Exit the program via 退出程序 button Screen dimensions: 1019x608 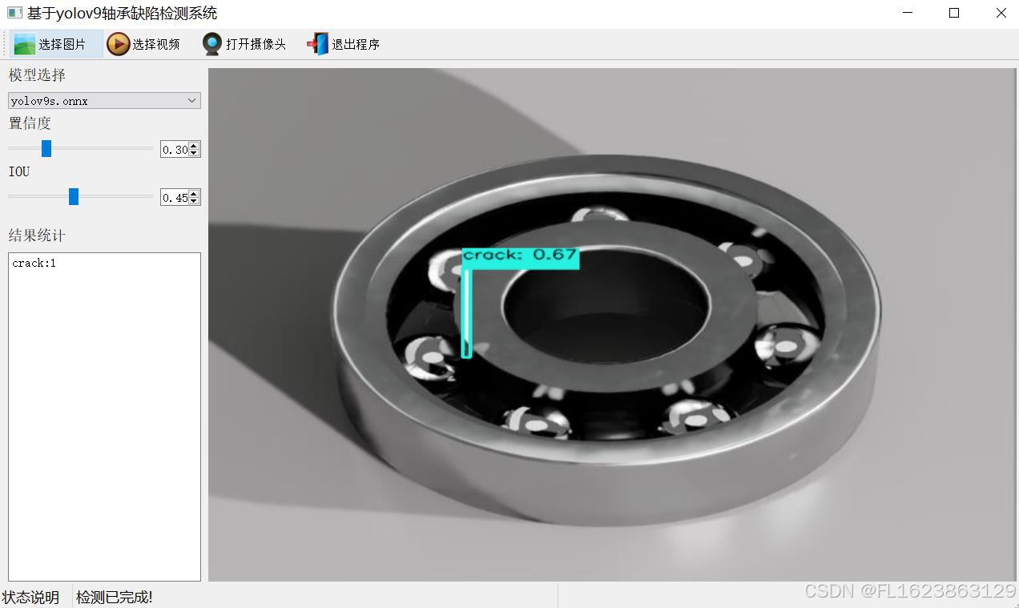343,44
